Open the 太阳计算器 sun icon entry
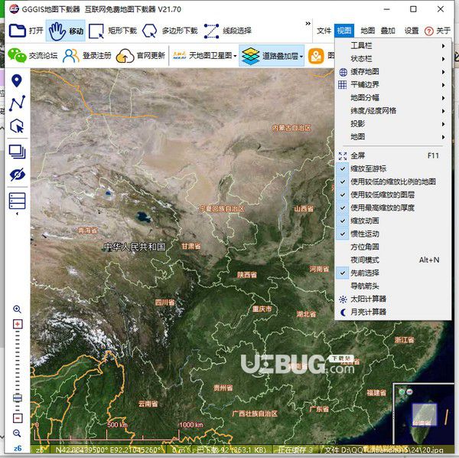The width and height of the screenshot is (459, 458). 343,299
